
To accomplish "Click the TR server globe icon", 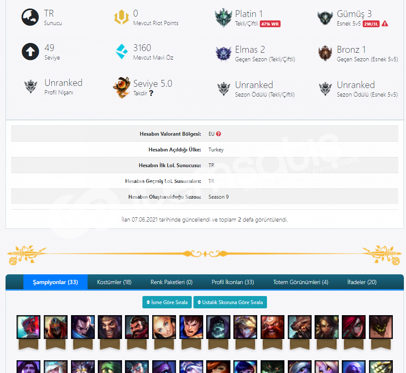I will tap(30, 17).
